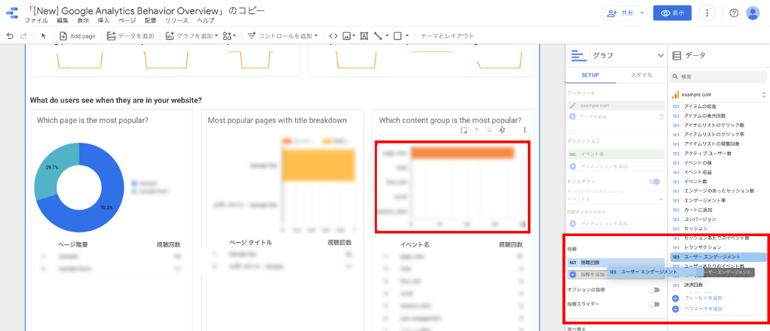Open the コントロールを追加 dropdown
770x331 pixels.
283,36
